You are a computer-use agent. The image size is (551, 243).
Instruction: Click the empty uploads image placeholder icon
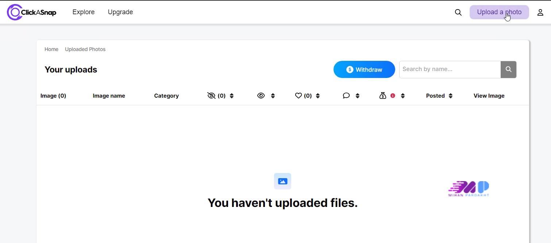[282, 181]
